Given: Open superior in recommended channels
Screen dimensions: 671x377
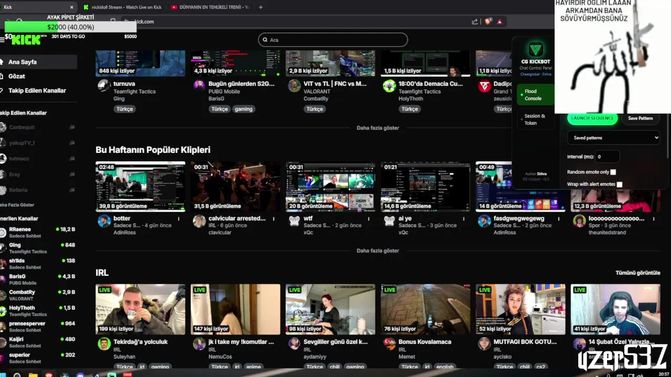Looking at the screenshot, I should tap(38, 358).
